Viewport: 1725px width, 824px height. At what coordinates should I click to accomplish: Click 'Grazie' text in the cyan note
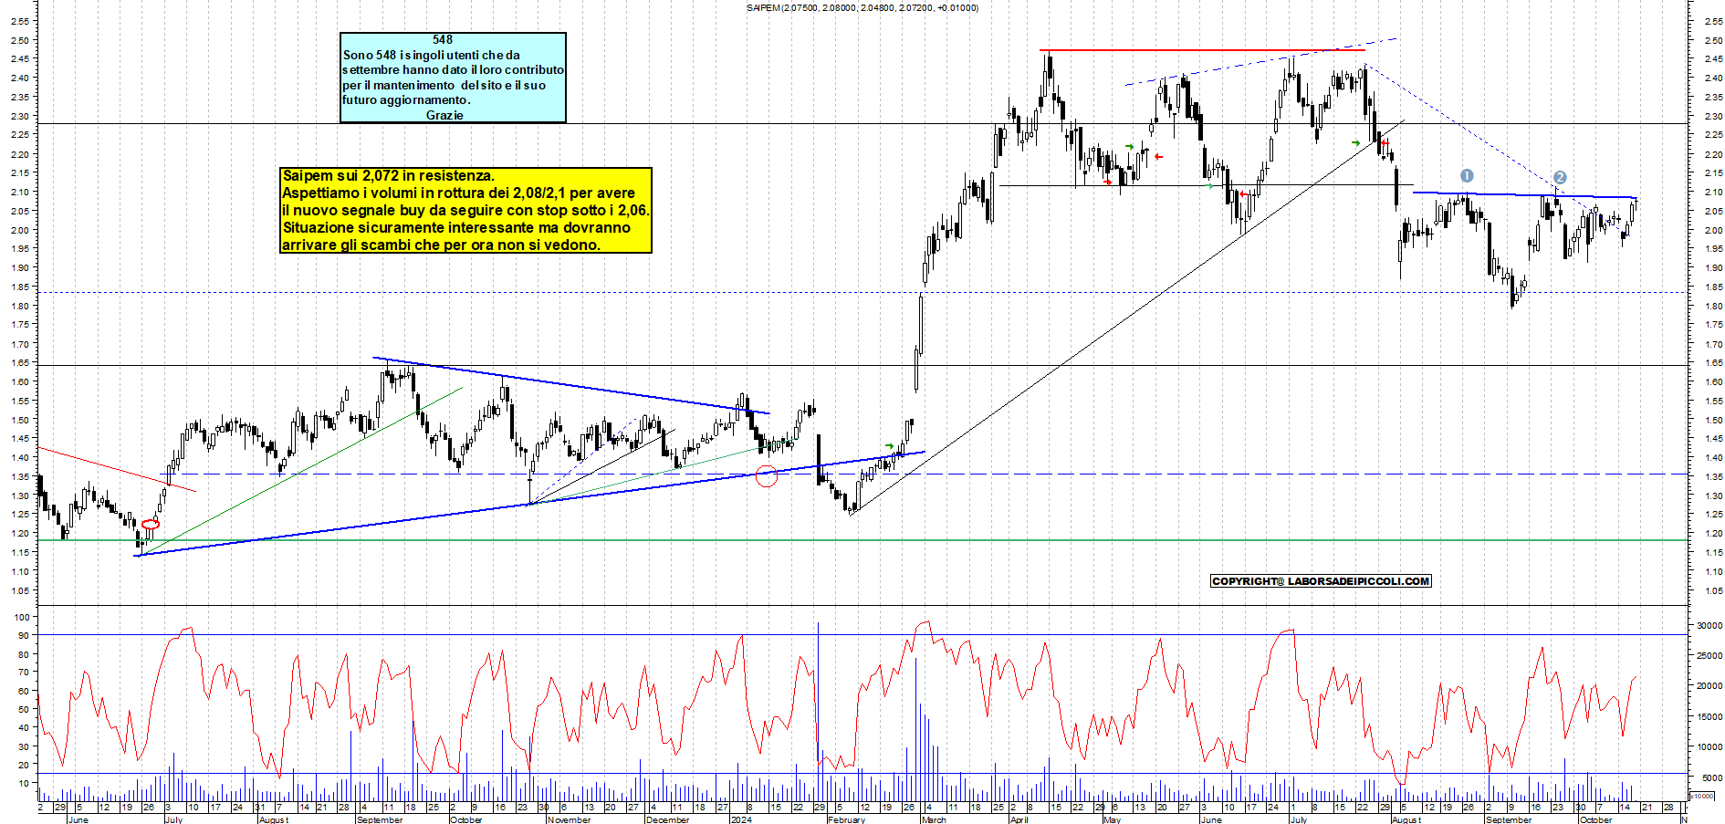444,115
